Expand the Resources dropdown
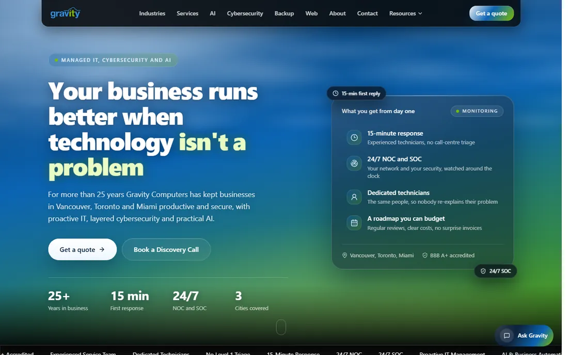568x355 pixels. coord(405,13)
